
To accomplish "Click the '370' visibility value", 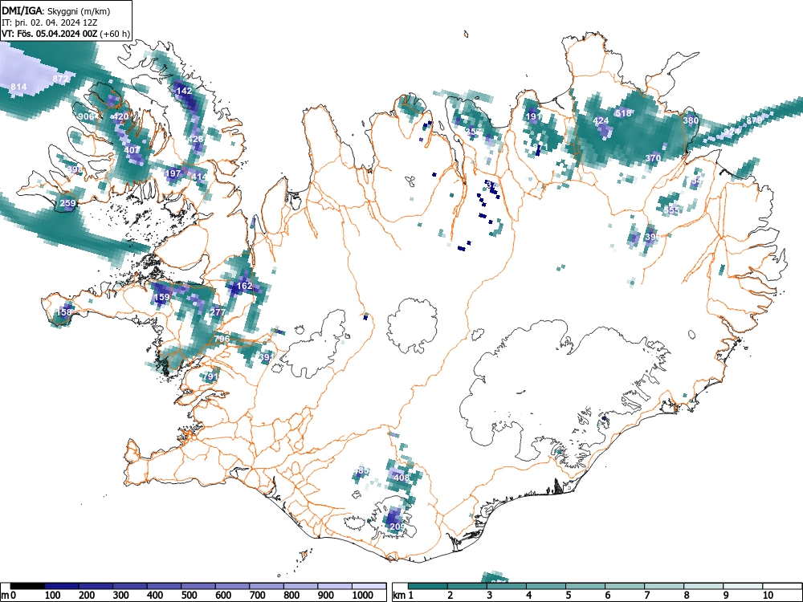I will coord(652,158).
